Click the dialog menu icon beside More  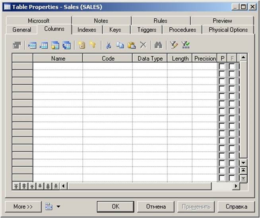pyautogui.click(x=49, y=206)
